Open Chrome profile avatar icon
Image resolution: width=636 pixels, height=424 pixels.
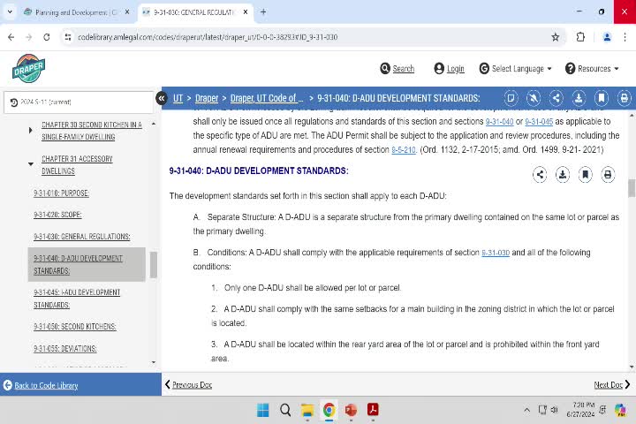tap(607, 37)
